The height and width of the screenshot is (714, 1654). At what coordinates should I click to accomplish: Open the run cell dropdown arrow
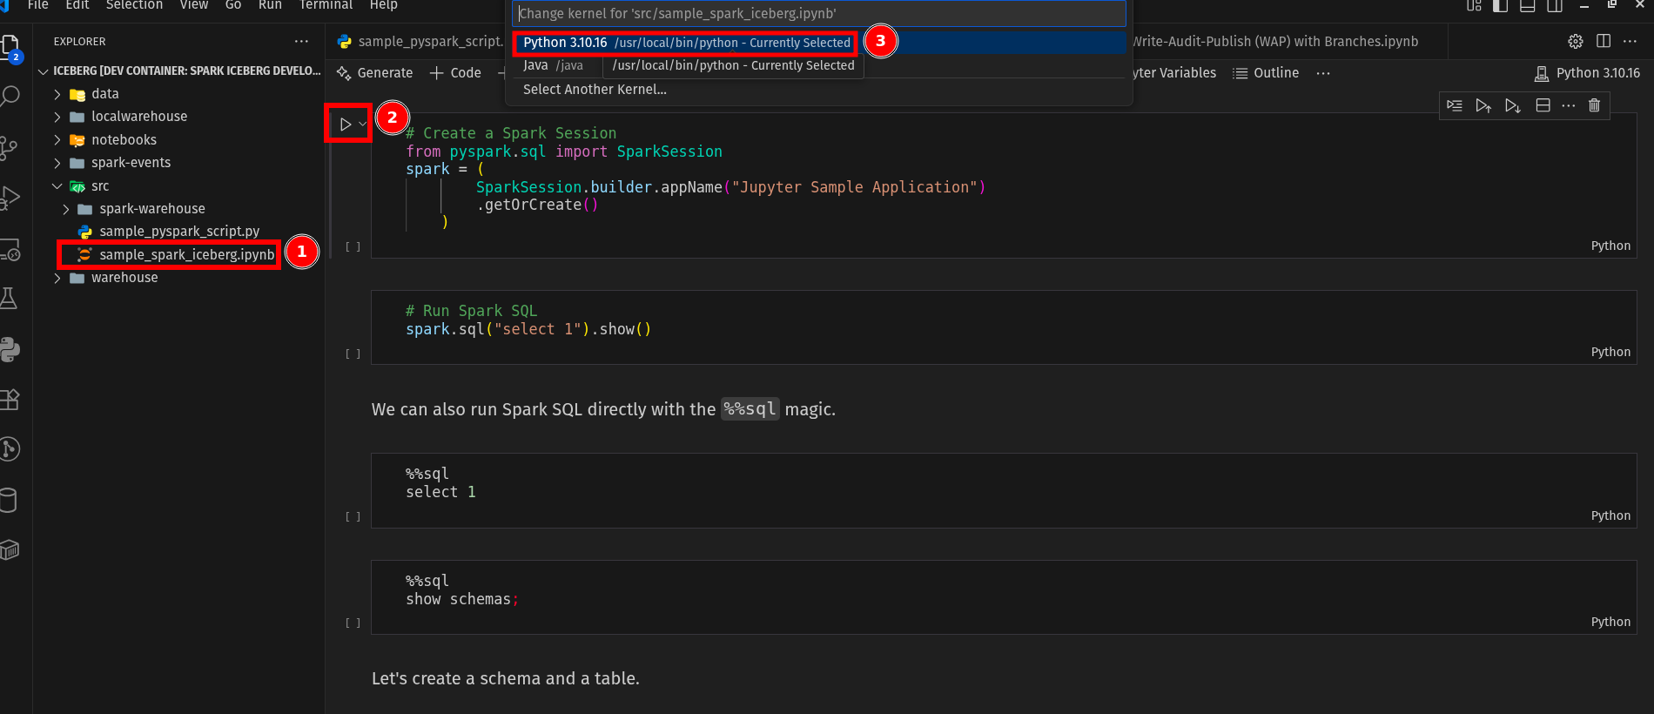[x=362, y=125]
